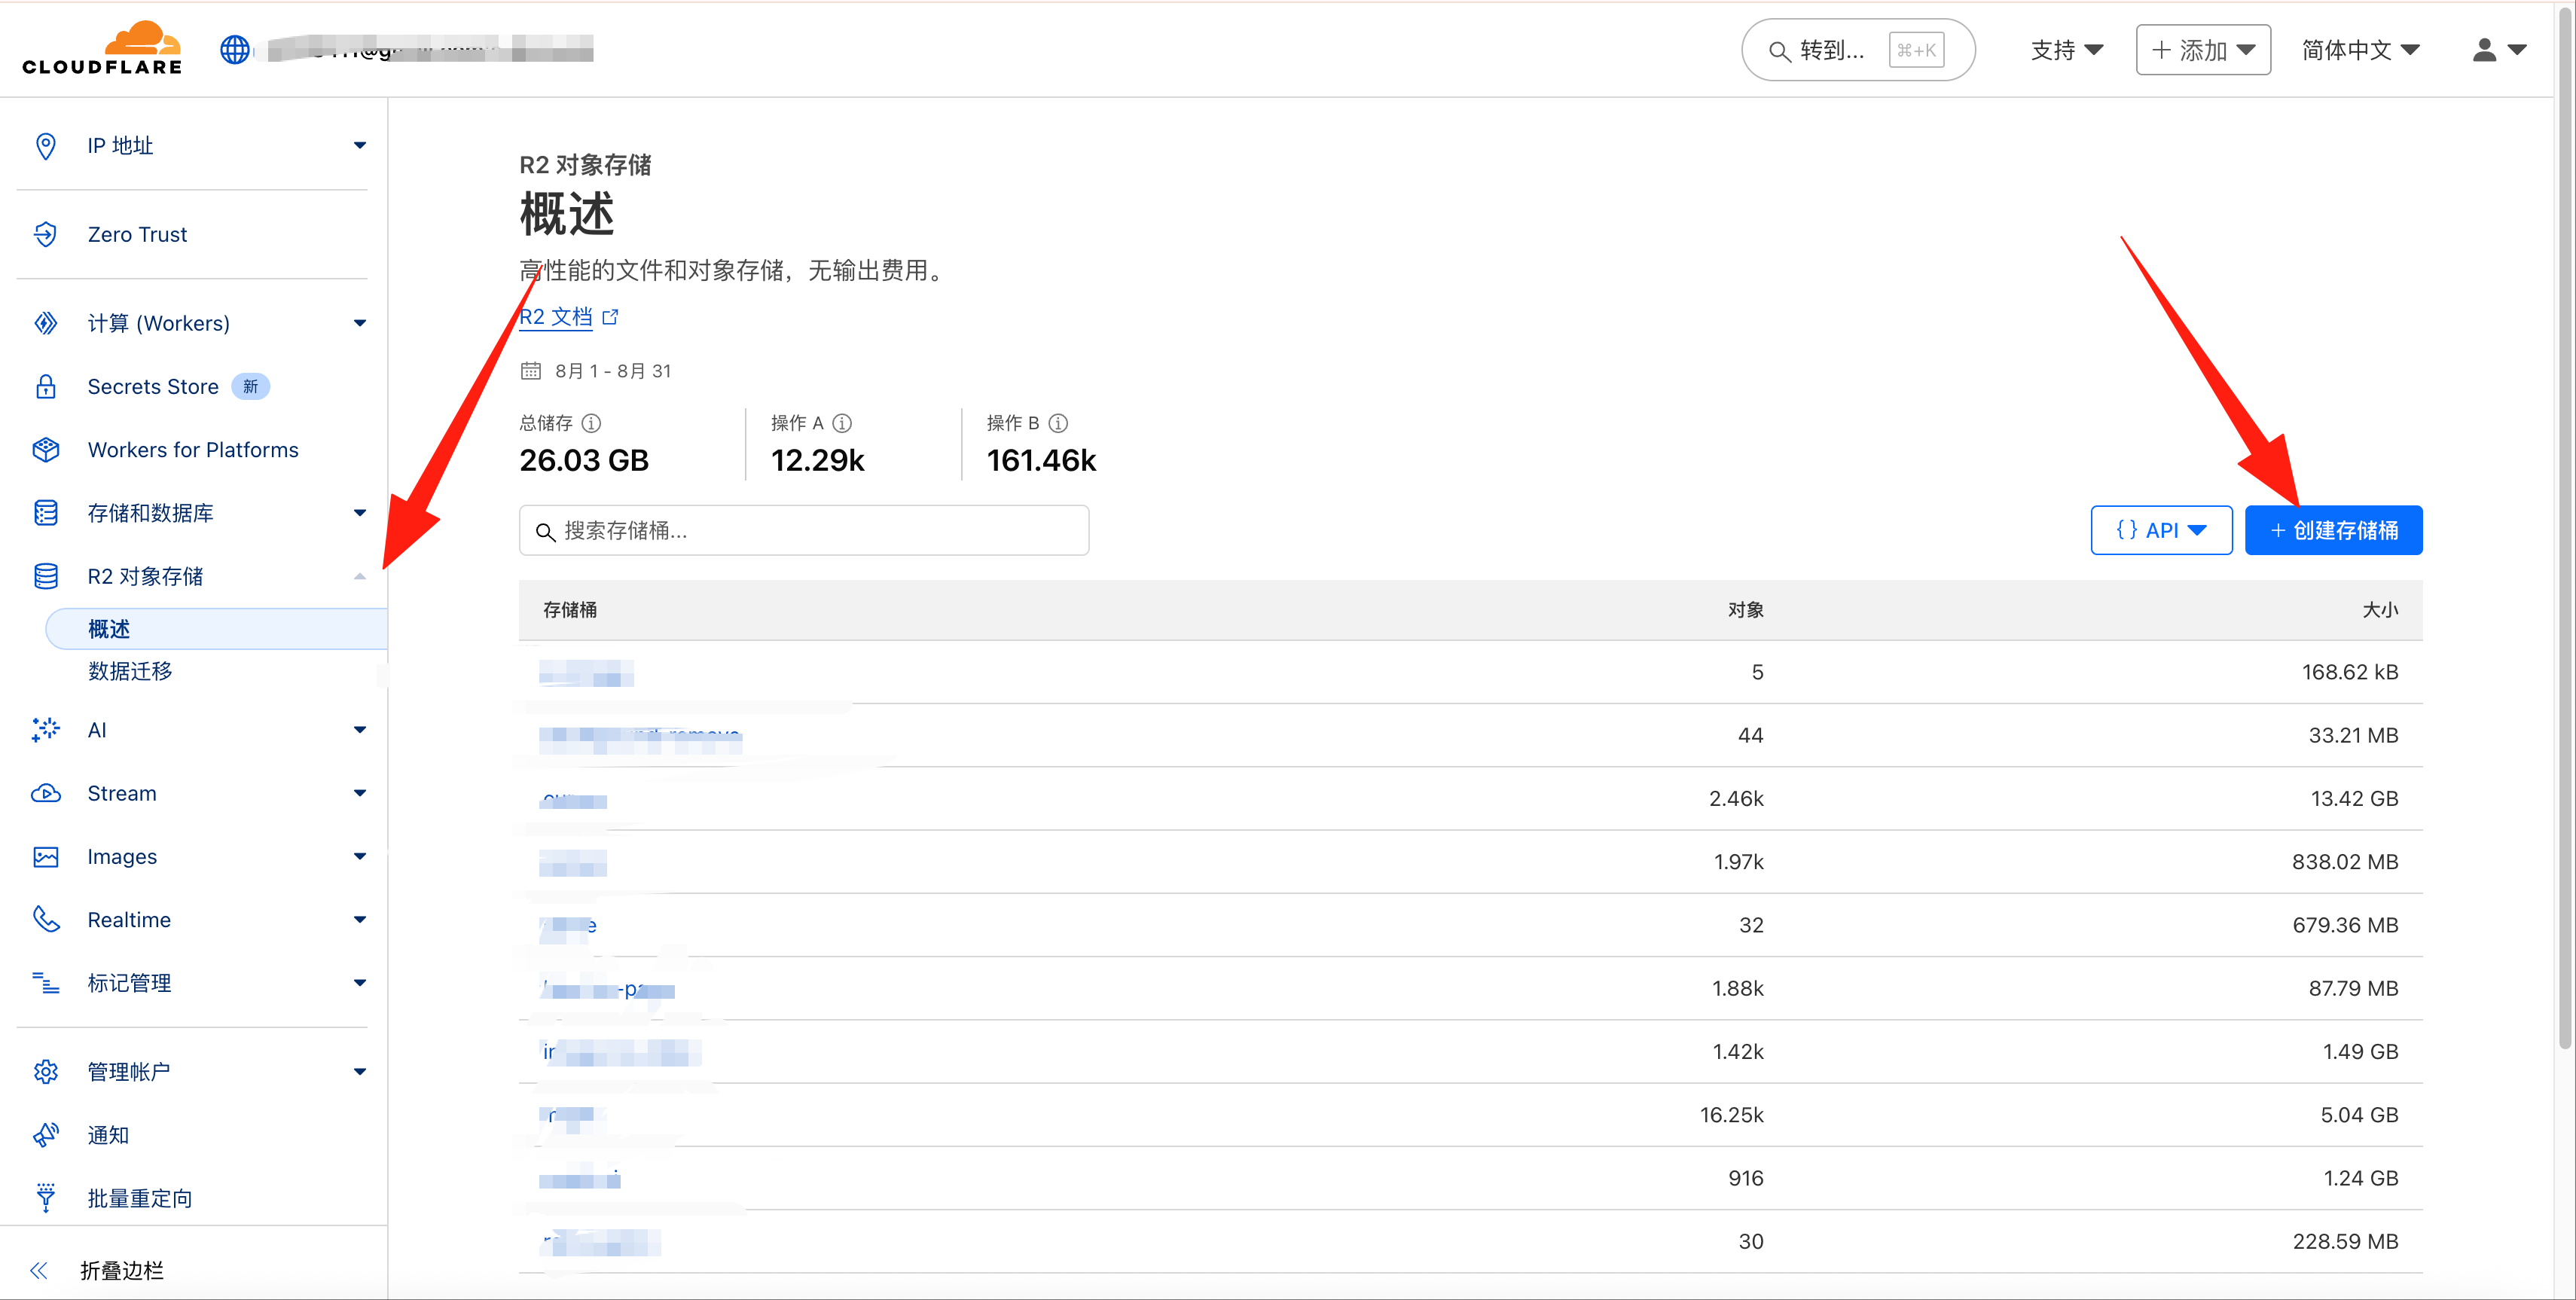Click the Stream cloud play icon

45,793
